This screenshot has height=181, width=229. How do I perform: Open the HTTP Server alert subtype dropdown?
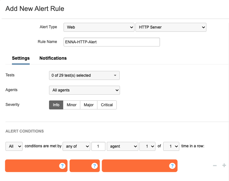[171, 27]
